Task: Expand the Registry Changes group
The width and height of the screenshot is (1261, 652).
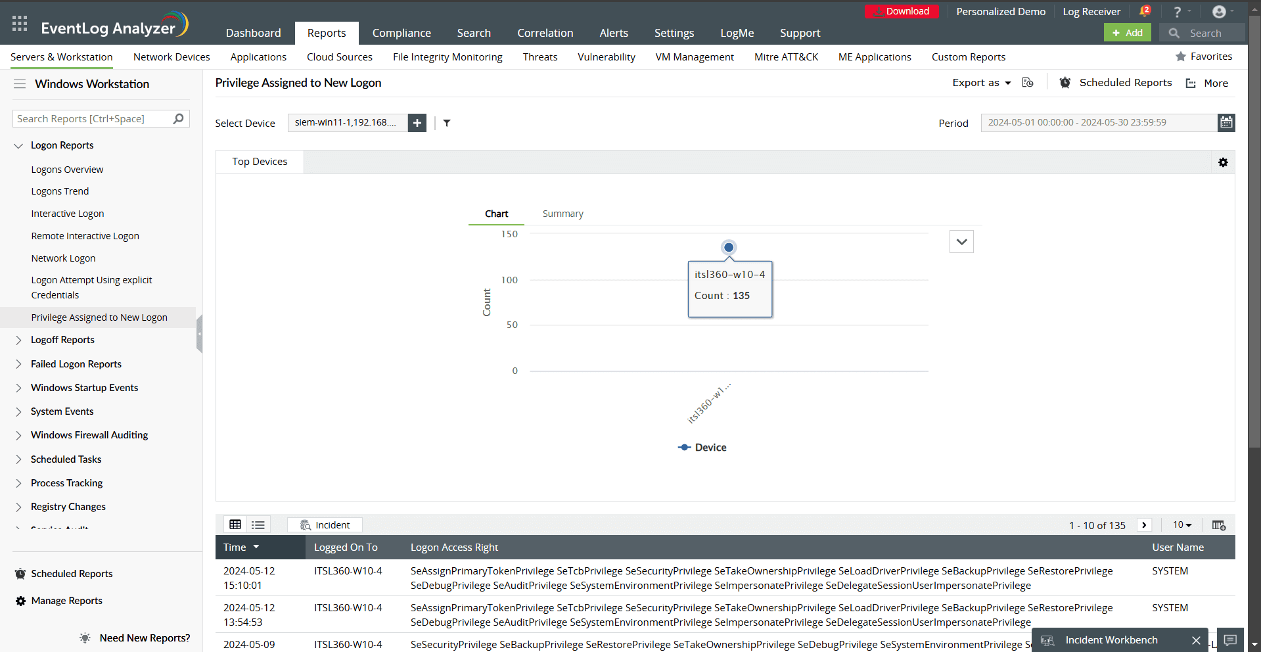Action: coord(18,507)
